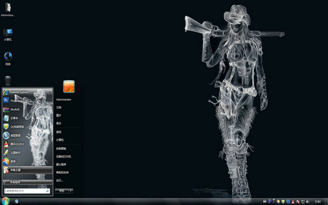Expand Internet Explorer jump list arrow

[50, 92]
